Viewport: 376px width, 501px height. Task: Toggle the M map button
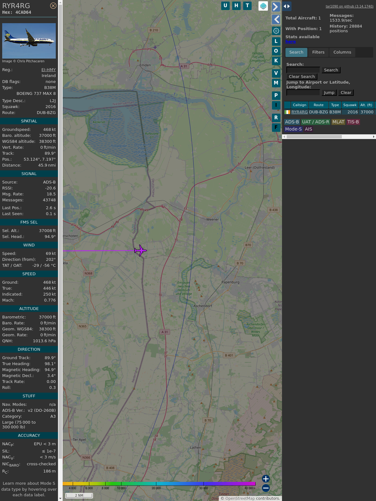coord(276,83)
